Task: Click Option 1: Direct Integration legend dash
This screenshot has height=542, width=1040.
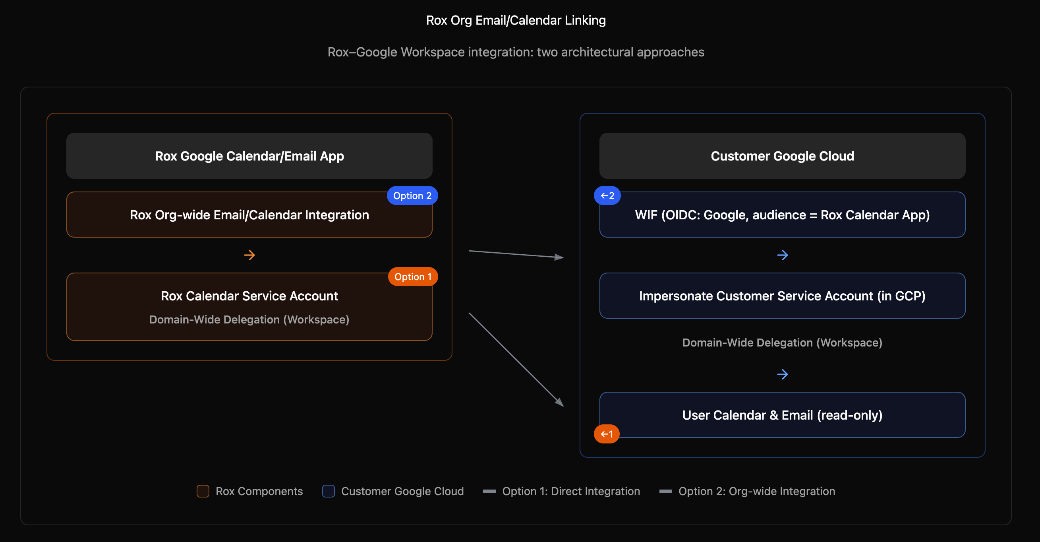Action: click(489, 491)
